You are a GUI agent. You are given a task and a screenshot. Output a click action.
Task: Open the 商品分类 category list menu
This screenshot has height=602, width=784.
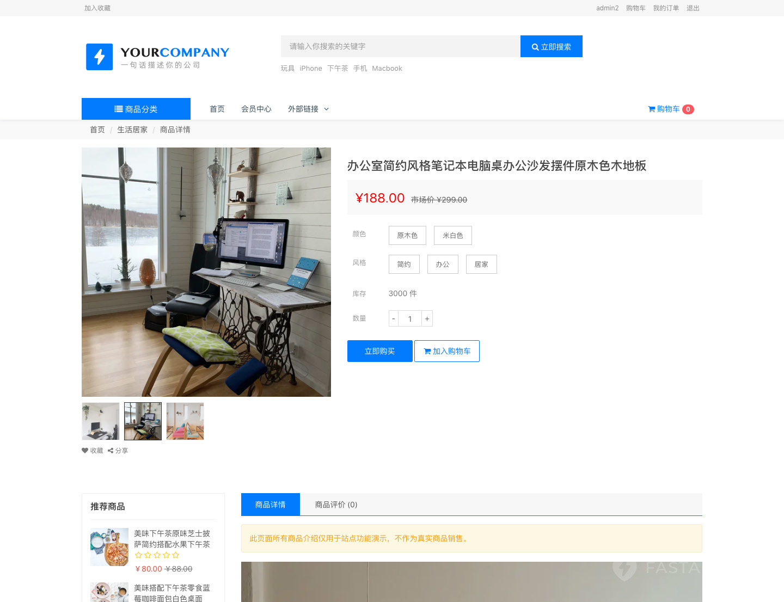(x=136, y=109)
